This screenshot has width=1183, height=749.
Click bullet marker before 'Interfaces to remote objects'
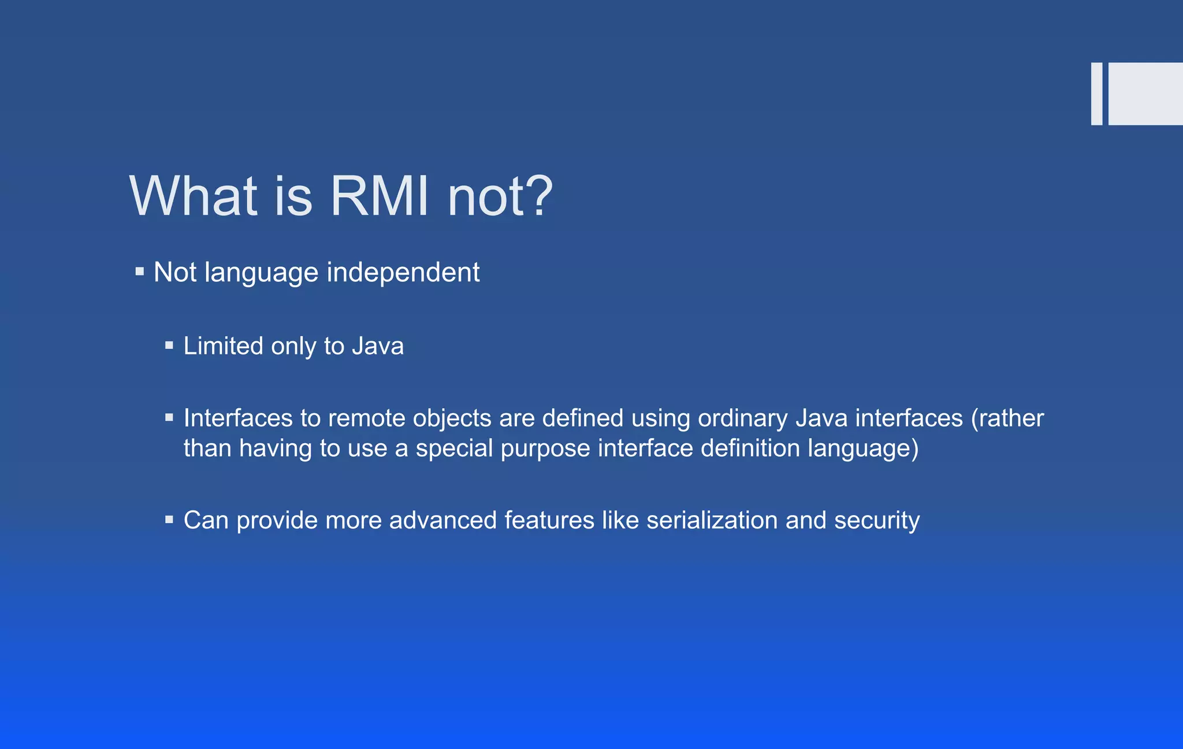tap(169, 418)
